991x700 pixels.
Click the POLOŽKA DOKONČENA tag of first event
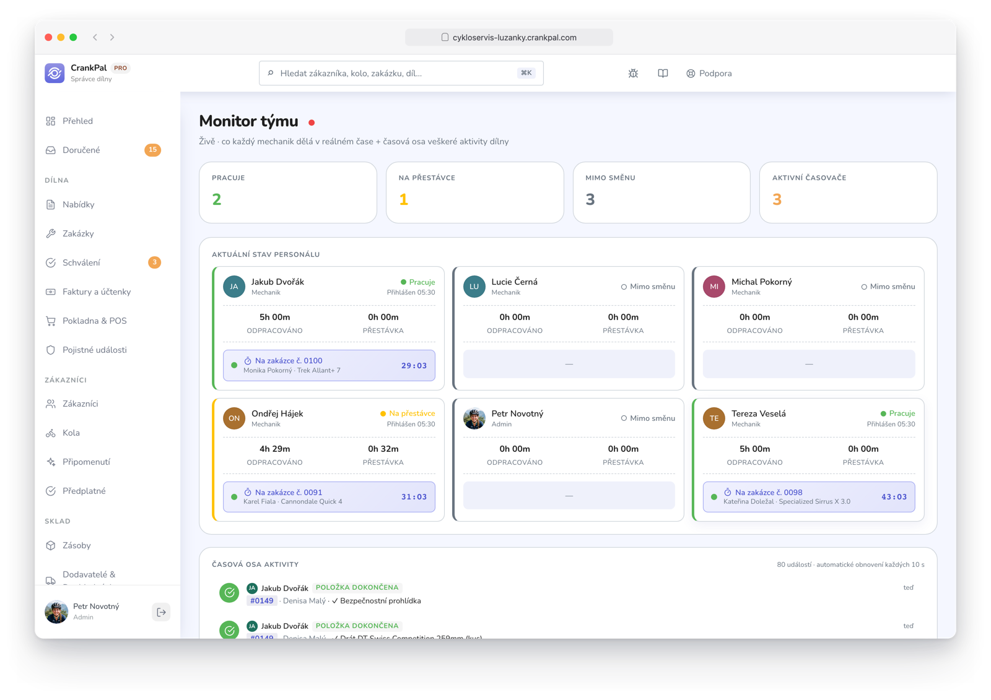357,587
